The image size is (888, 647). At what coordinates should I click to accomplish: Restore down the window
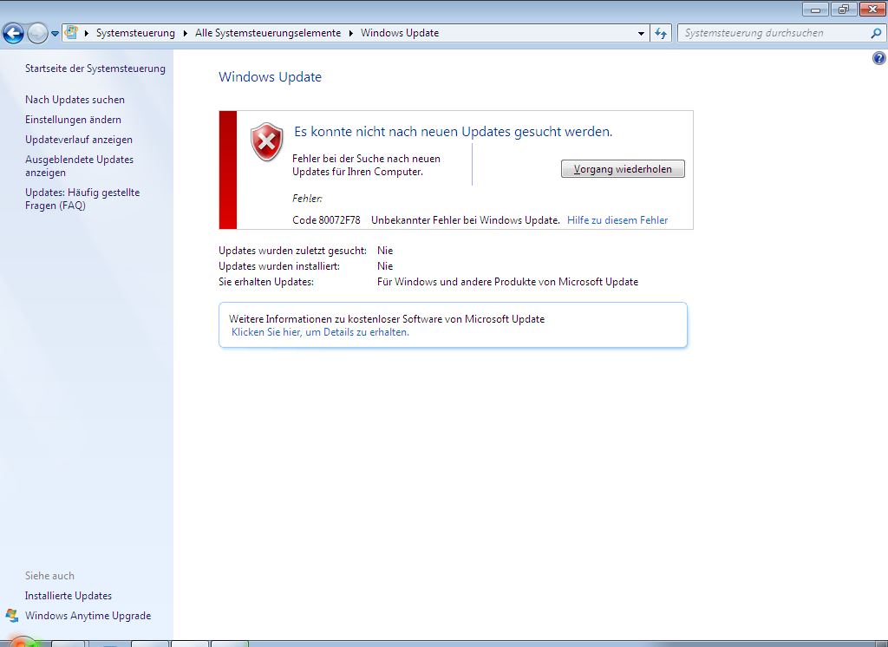(x=844, y=10)
